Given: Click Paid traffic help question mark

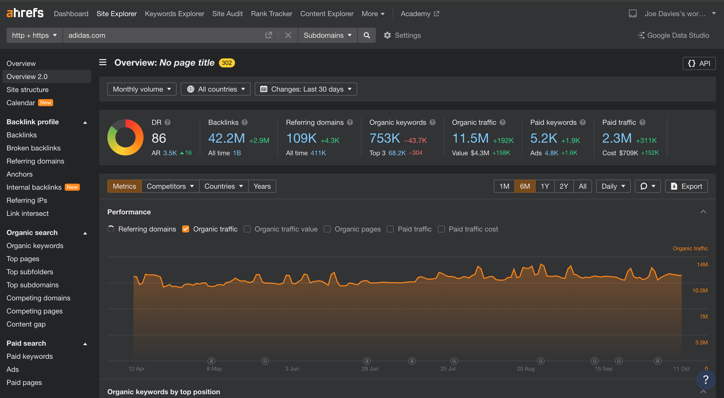Looking at the screenshot, I should [x=642, y=122].
